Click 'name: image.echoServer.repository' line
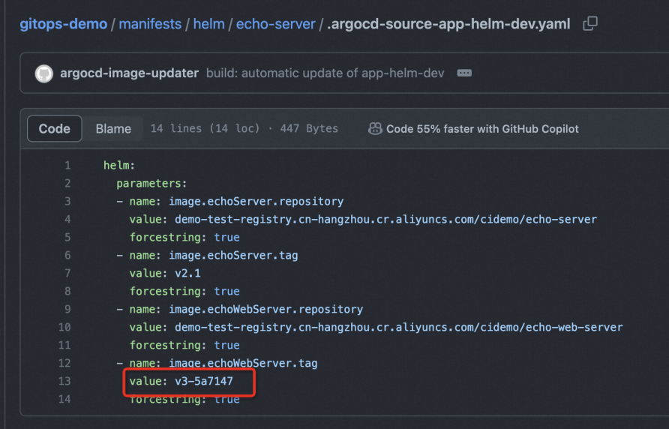The image size is (669, 429). [x=230, y=201]
